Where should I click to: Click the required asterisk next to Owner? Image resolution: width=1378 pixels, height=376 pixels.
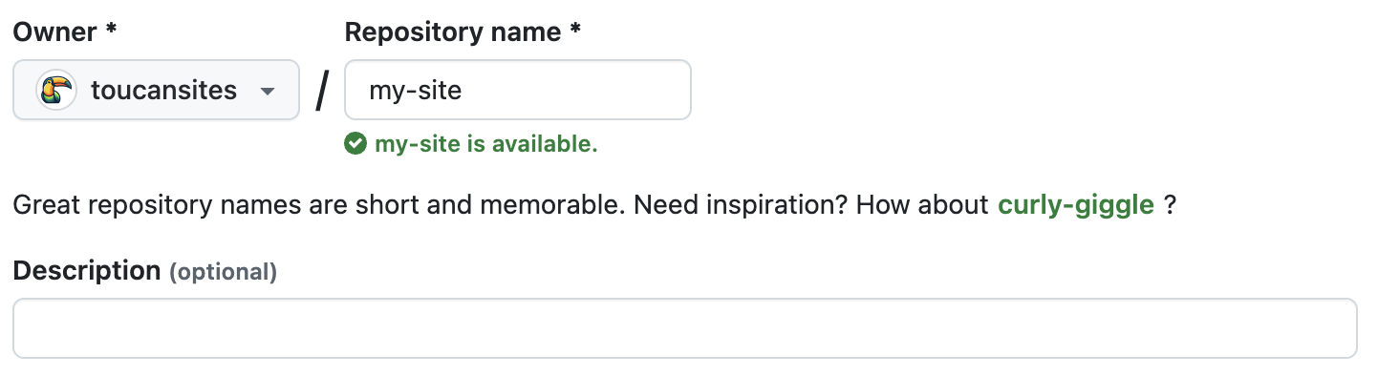pos(112,30)
